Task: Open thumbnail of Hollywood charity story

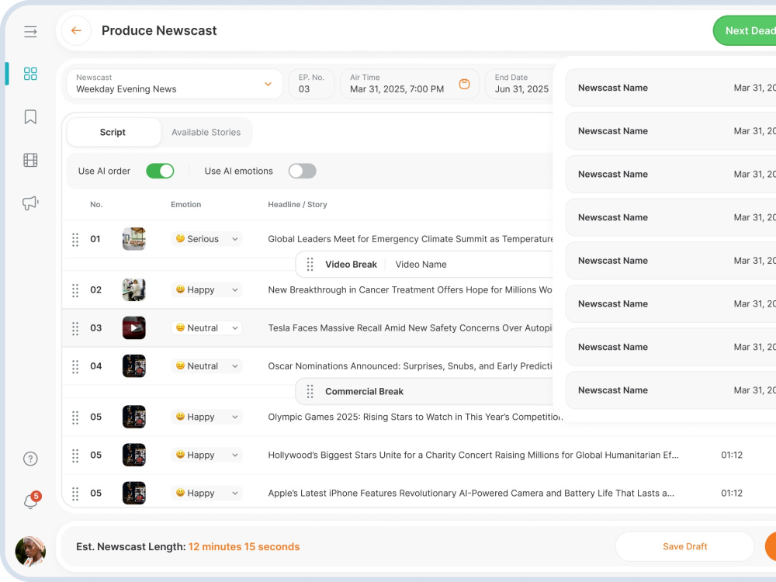Action: tap(134, 456)
